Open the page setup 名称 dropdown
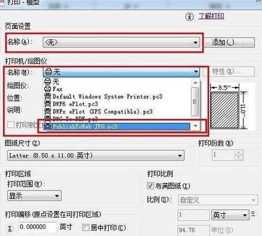This screenshot has width=262, height=236. click(121, 42)
